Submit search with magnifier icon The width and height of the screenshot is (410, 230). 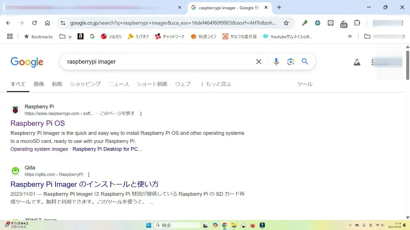point(305,62)
